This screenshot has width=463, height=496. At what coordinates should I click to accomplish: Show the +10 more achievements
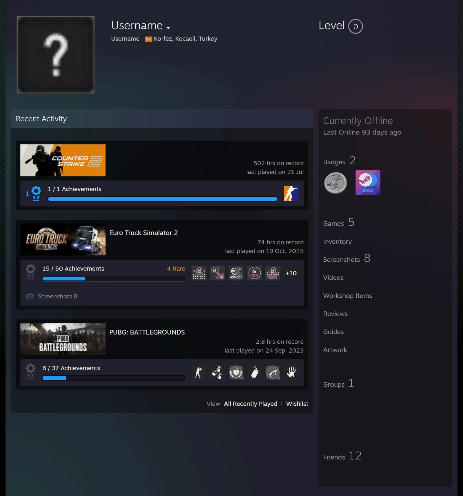[291, 273]
